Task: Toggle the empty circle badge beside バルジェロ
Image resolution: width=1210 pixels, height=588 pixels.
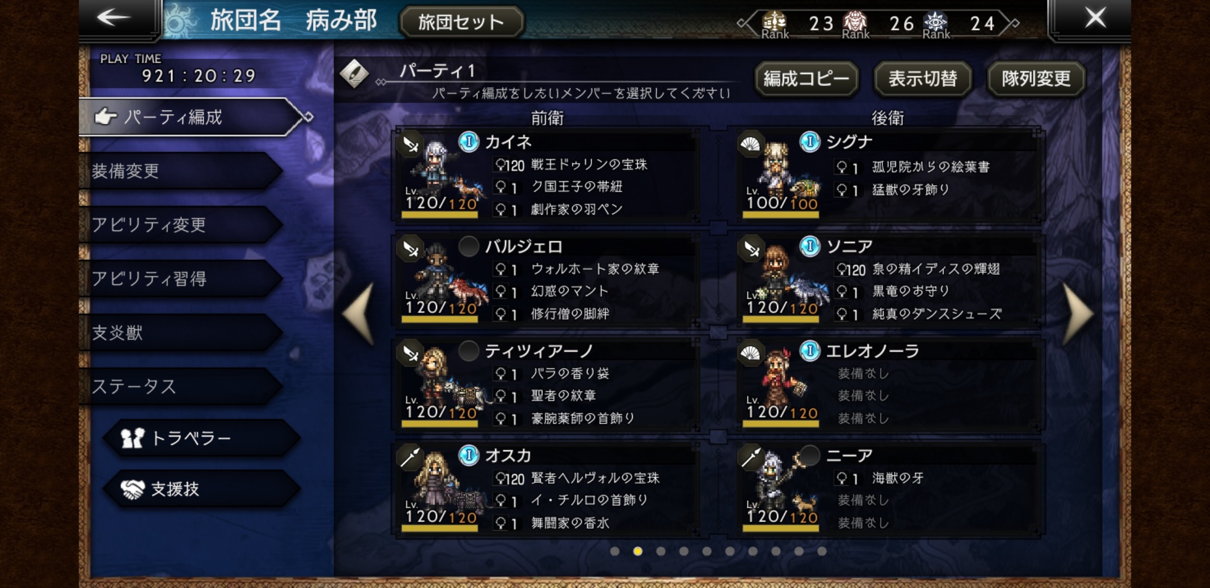Action: pos(468,247)
